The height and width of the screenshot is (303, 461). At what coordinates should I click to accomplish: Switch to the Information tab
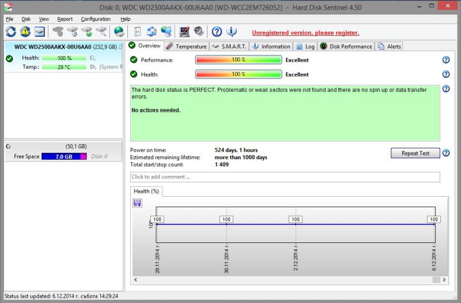click(x=271, y=47)
